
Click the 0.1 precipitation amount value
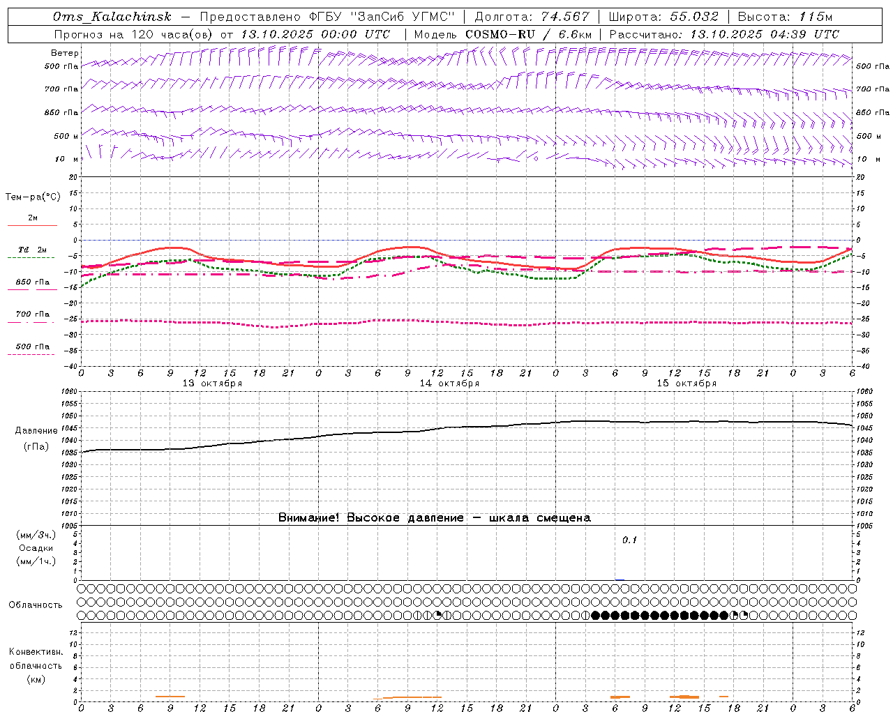(630, 540)
